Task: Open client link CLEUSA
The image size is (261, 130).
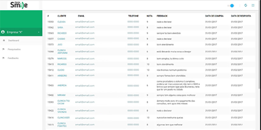Action: (x=61, y=22)
